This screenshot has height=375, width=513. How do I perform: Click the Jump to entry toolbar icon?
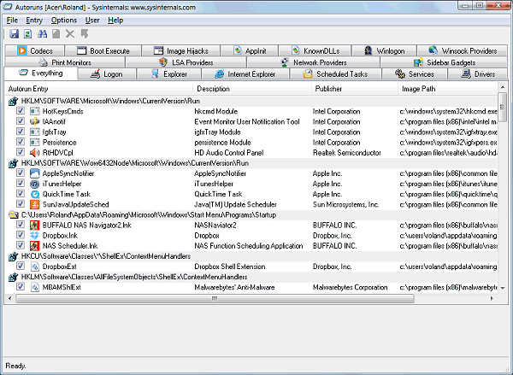coord(84,34)
